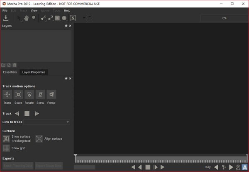Expand the first toolbar overflow arrow
249x172 pixels.
[84, 18]
